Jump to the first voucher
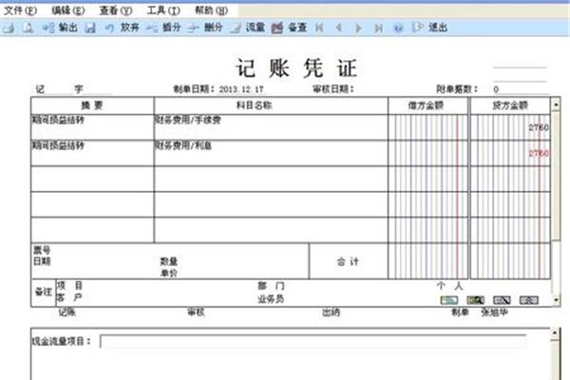Image resolution: width=570 pixels, height=380 pixels. pyautogui.click(x=319, y=28)
